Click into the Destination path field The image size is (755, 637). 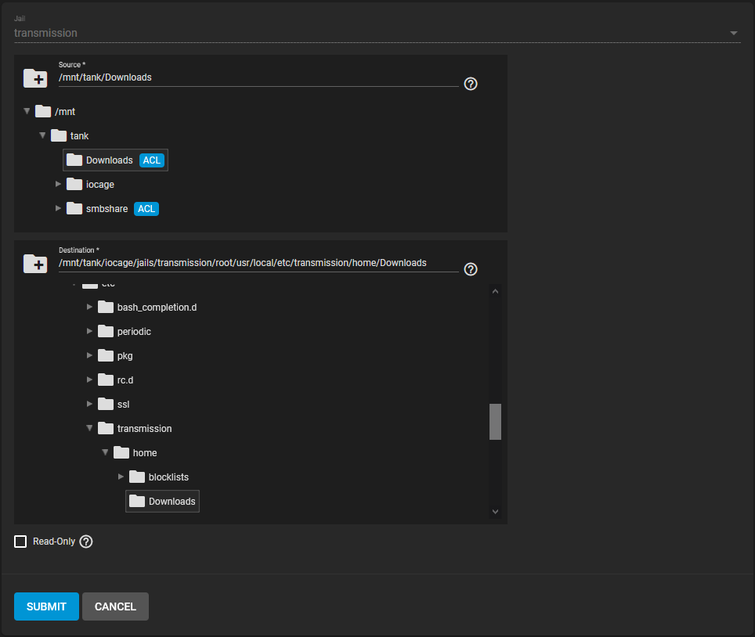[x=258, y=263]
